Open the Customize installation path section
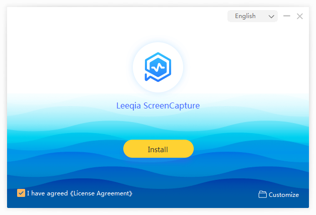316x215 pixels. [283, 194]
